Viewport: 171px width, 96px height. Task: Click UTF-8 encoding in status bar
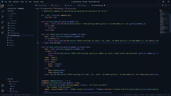click(142, 95)
